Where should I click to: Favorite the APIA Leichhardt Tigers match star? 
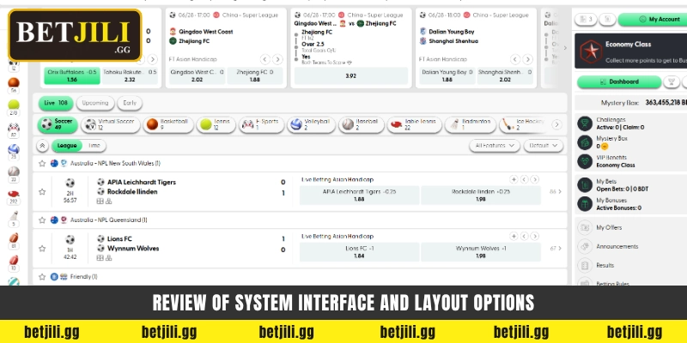tap(42, 191)
